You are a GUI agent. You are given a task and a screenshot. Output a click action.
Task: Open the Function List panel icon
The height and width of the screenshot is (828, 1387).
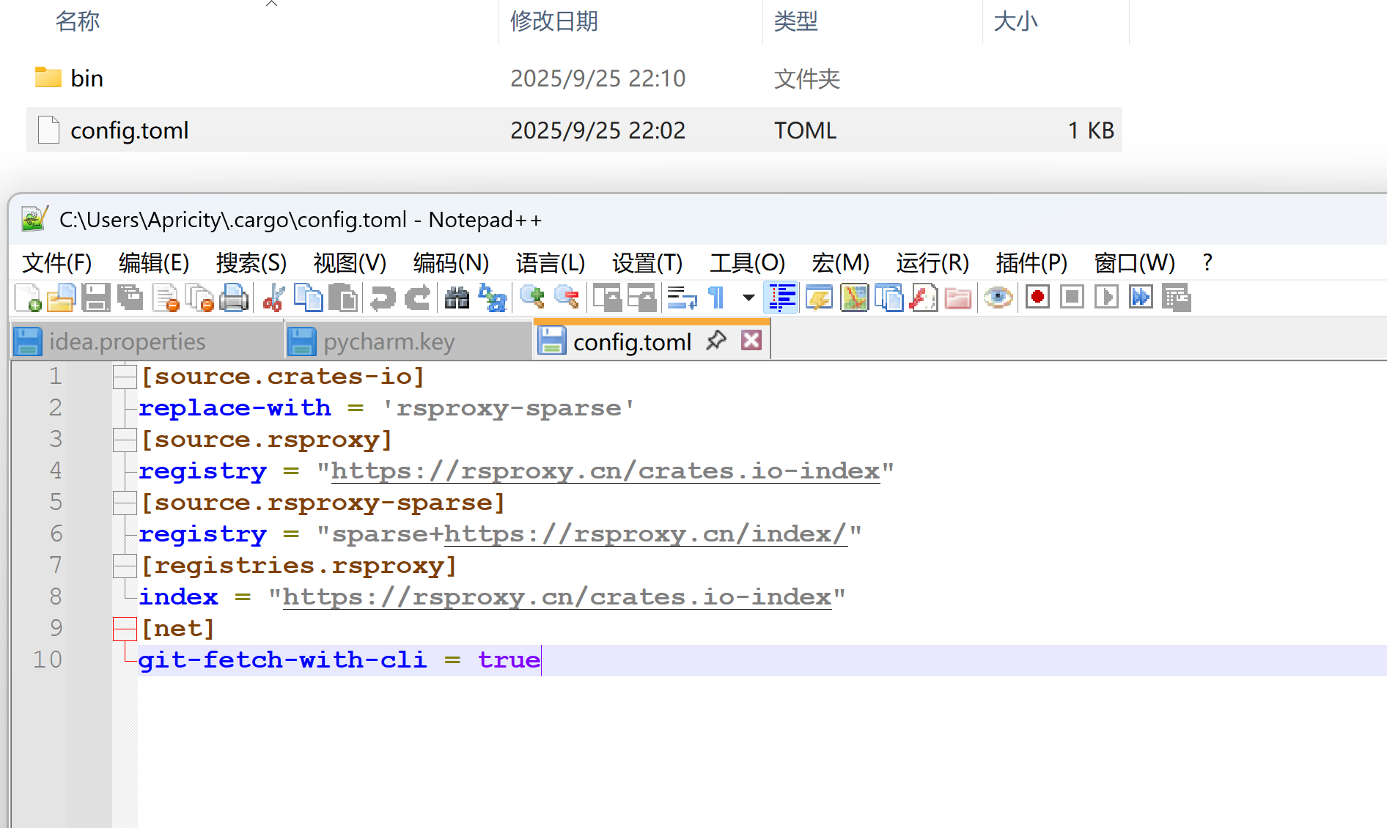[x=924, y=297]
